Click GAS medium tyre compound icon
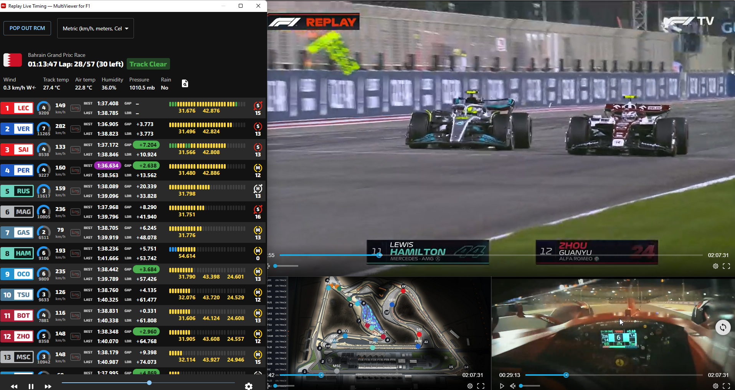Viewport: 735px width, 390px height. tap(258, 230)
